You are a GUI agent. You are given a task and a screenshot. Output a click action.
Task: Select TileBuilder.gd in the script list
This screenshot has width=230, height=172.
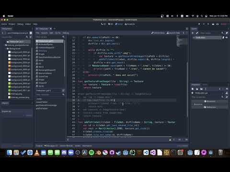pos(49,41)
